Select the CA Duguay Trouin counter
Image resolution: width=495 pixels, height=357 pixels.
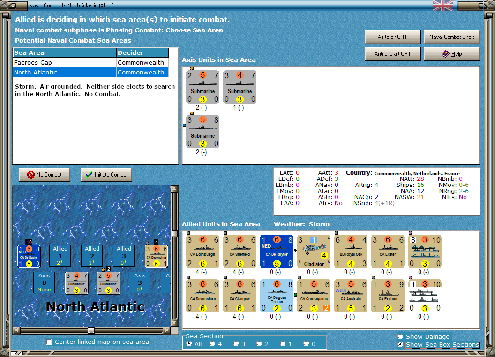pyautogui.click(x=277, y=296)
